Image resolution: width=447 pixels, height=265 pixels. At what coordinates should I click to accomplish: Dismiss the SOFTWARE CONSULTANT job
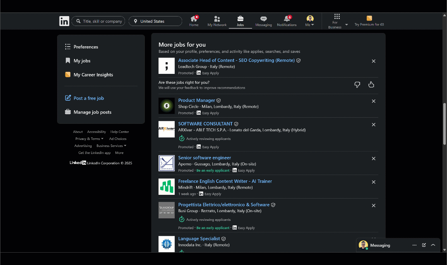coord(373,125)
